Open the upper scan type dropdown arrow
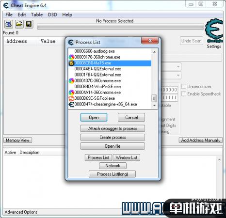The image size is (226, 218). 178,66
